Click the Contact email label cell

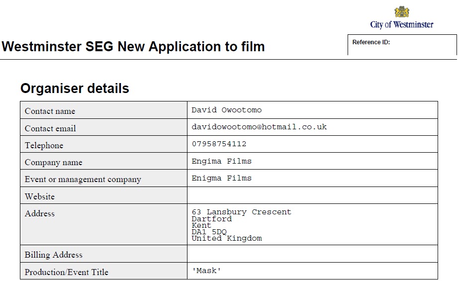click(x=104, y=127)
